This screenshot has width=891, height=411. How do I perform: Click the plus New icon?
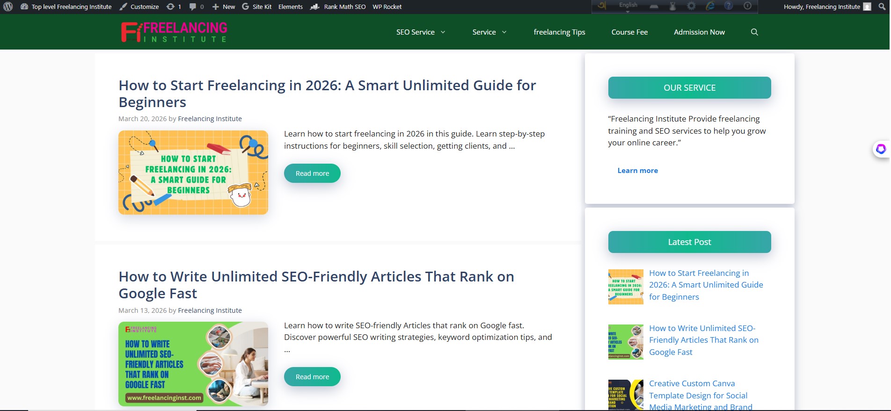click(216, 7)
